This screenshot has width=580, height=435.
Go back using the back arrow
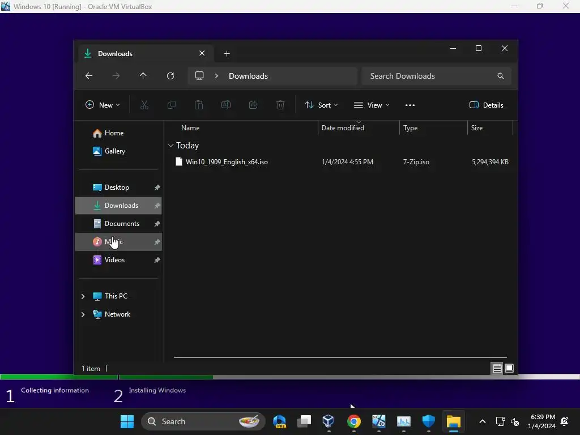tap(89, 76)
